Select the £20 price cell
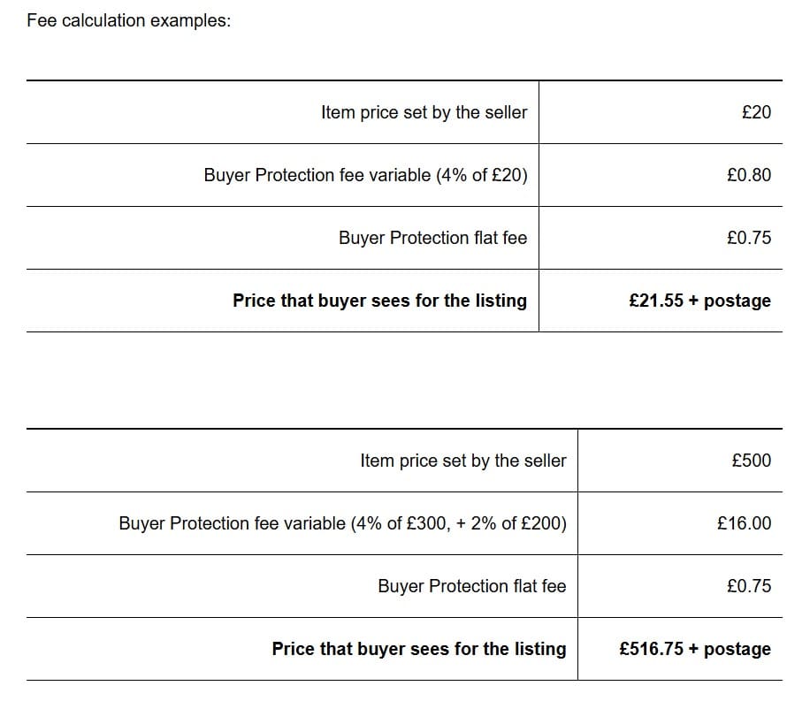The height and width of the screenshot is (701, 810). coord(756,112)
